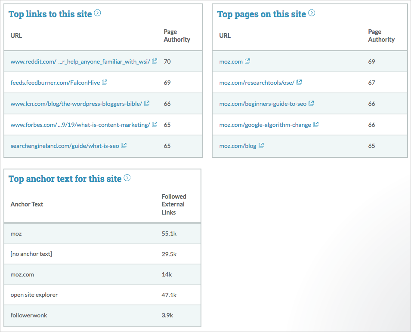Open the Top anchor text for this site heading
The image size is (411, 332).
tap(65, 179)
